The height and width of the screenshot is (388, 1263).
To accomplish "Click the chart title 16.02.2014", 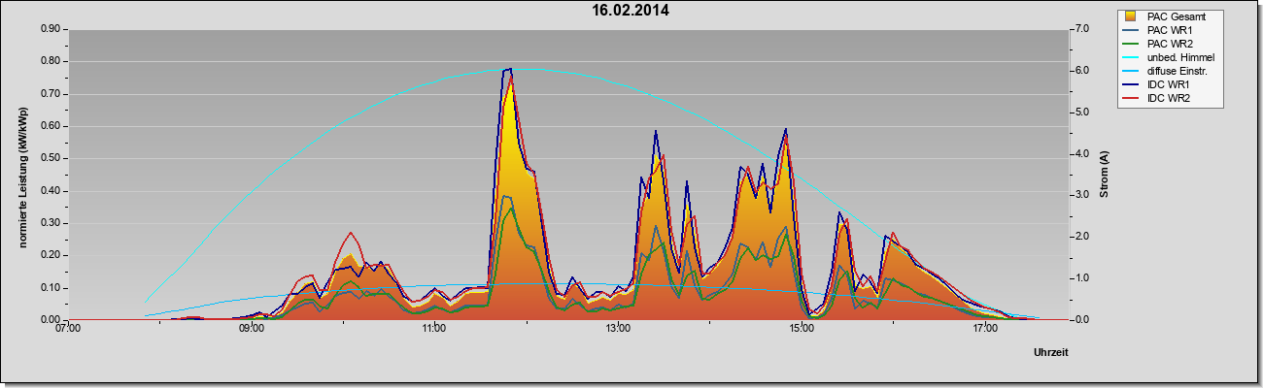I will 631,11.
